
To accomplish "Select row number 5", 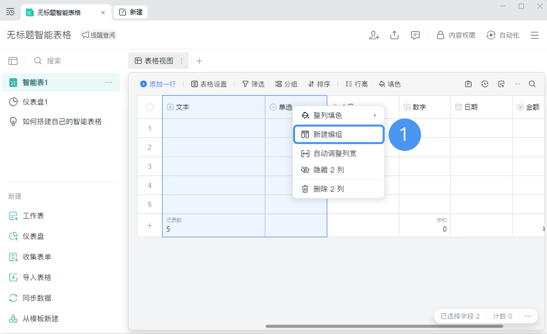I will click(x=150, y=204).
